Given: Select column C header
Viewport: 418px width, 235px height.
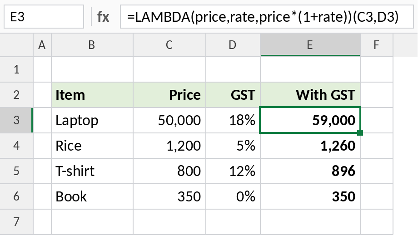Looking at the screenshot, I should [x=169, y=45].
